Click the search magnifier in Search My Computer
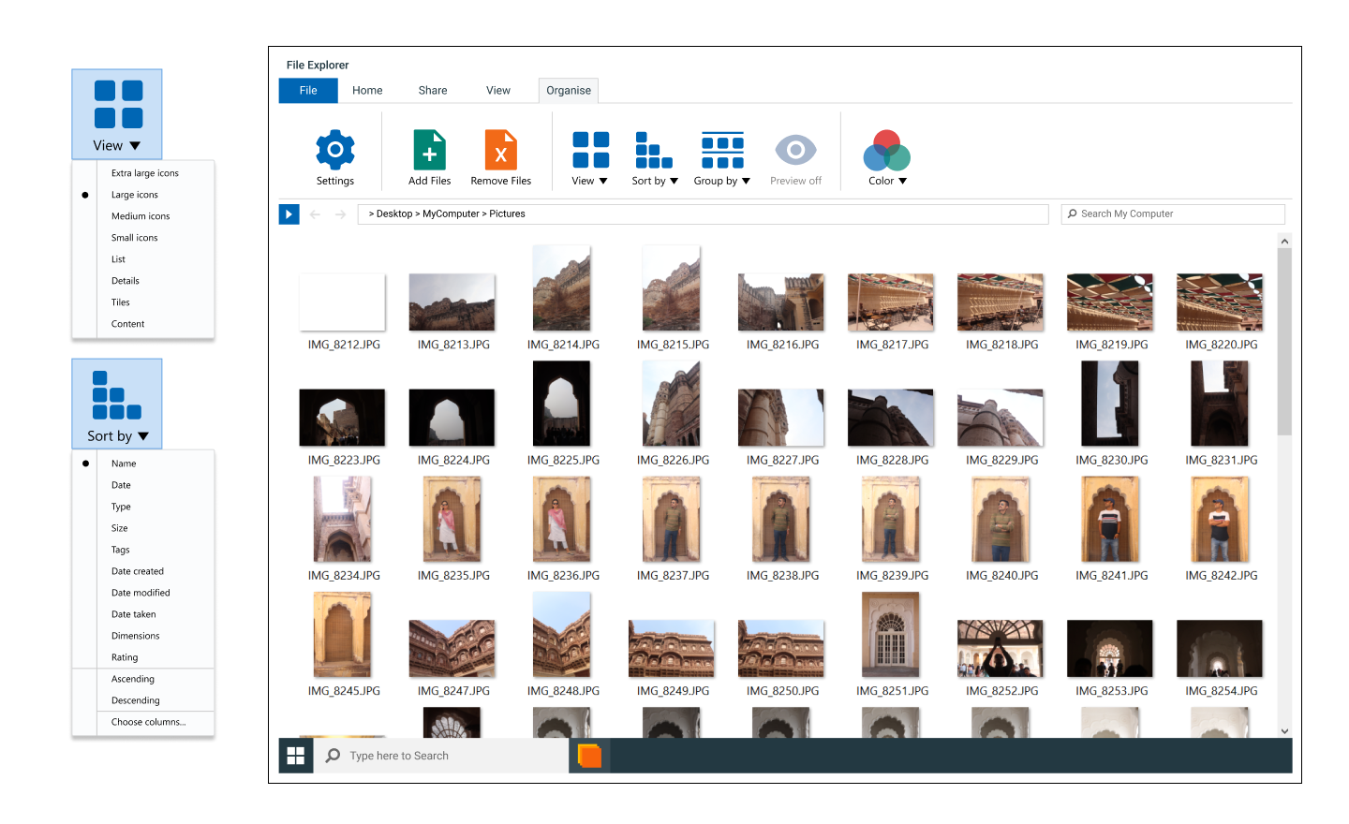 [x=1072, y=213]
